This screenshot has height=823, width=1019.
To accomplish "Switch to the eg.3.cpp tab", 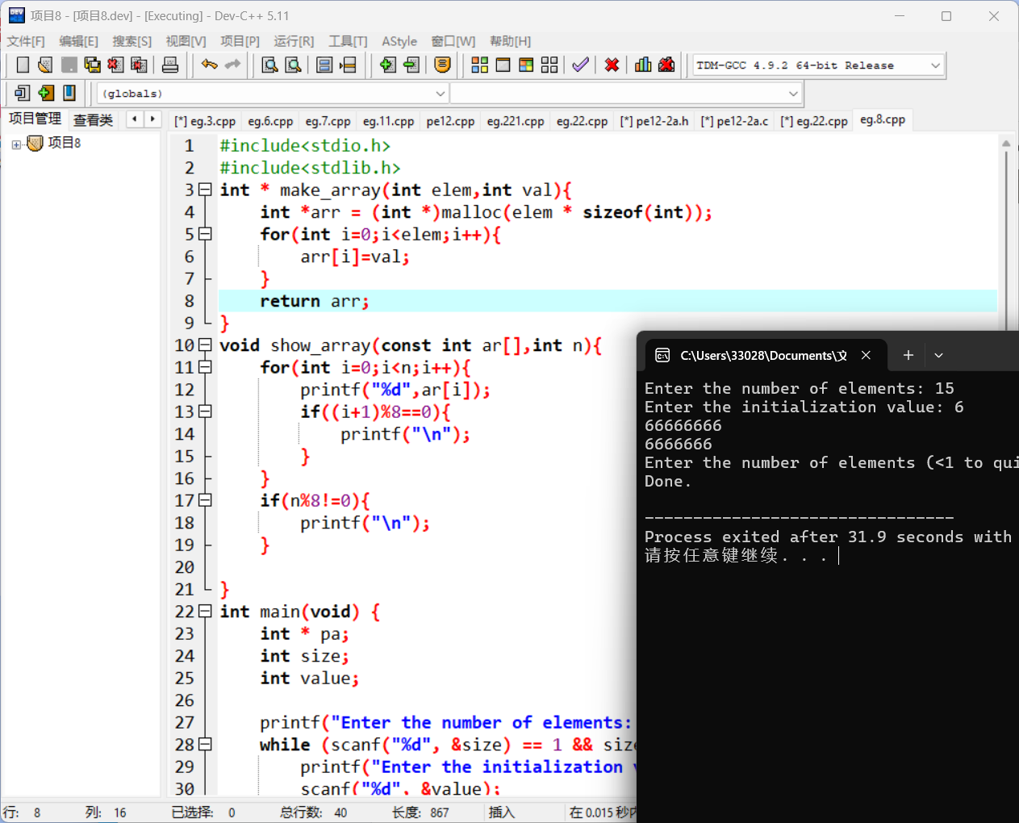I will pyautogui.click(x=205, y=121).
